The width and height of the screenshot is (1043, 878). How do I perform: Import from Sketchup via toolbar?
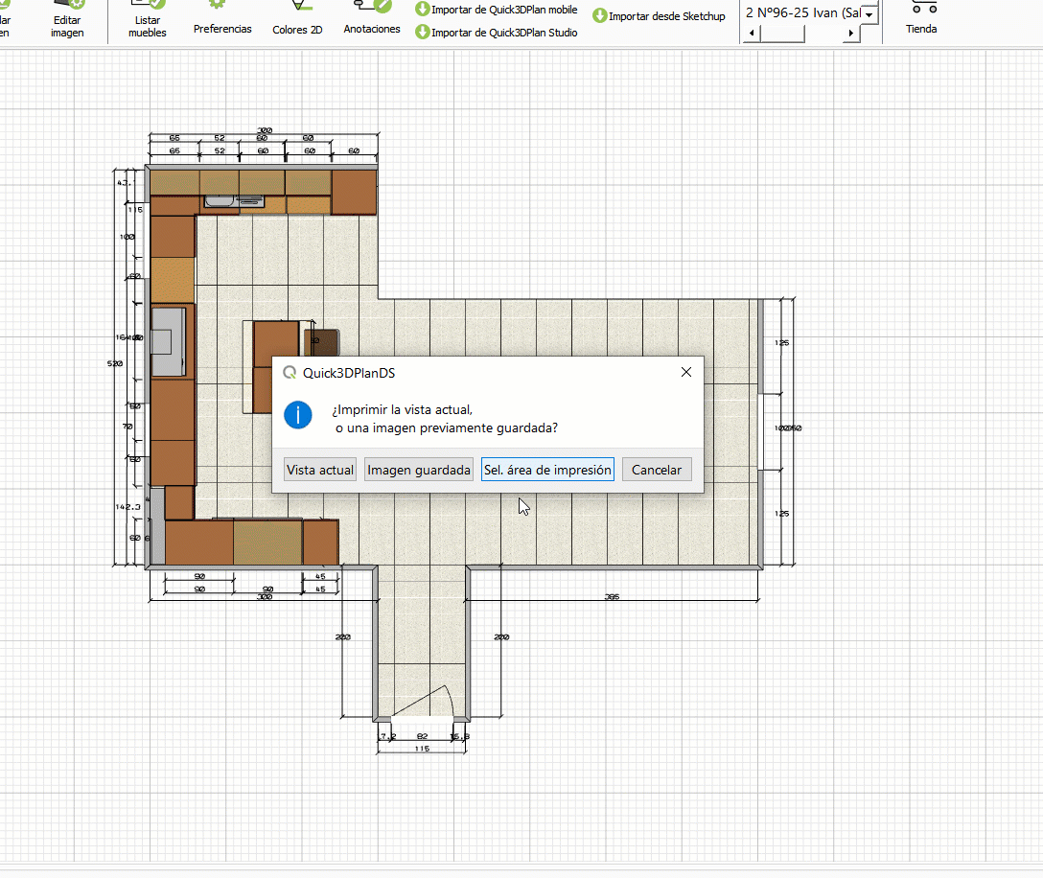pyautogui.click(x=659, y=16)
